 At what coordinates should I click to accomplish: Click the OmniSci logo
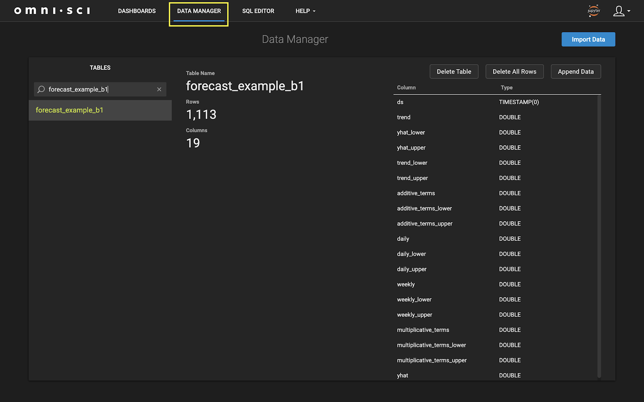52,11
